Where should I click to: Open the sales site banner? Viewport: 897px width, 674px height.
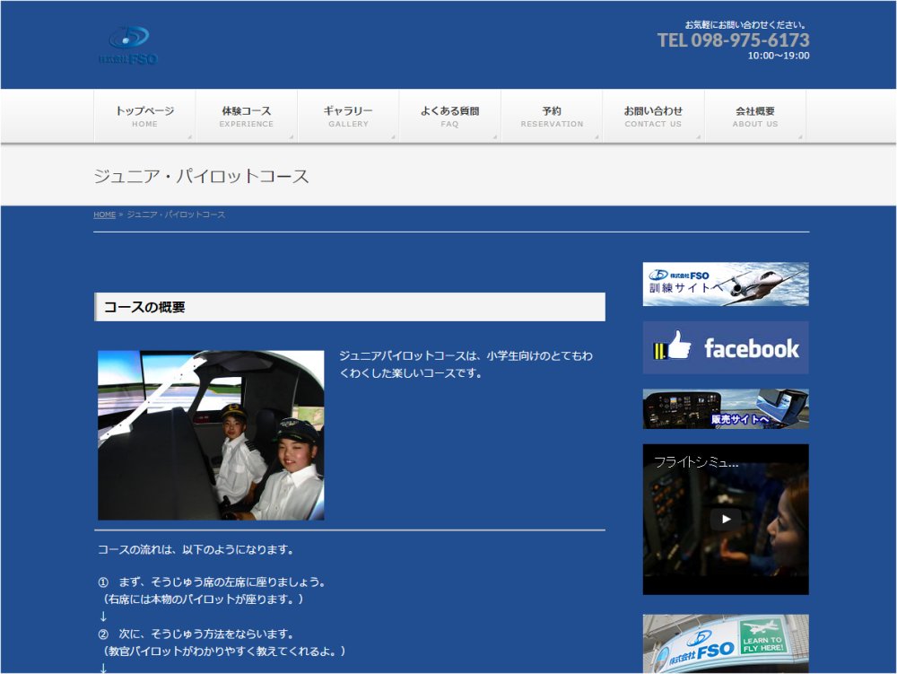tap(726, 408)
